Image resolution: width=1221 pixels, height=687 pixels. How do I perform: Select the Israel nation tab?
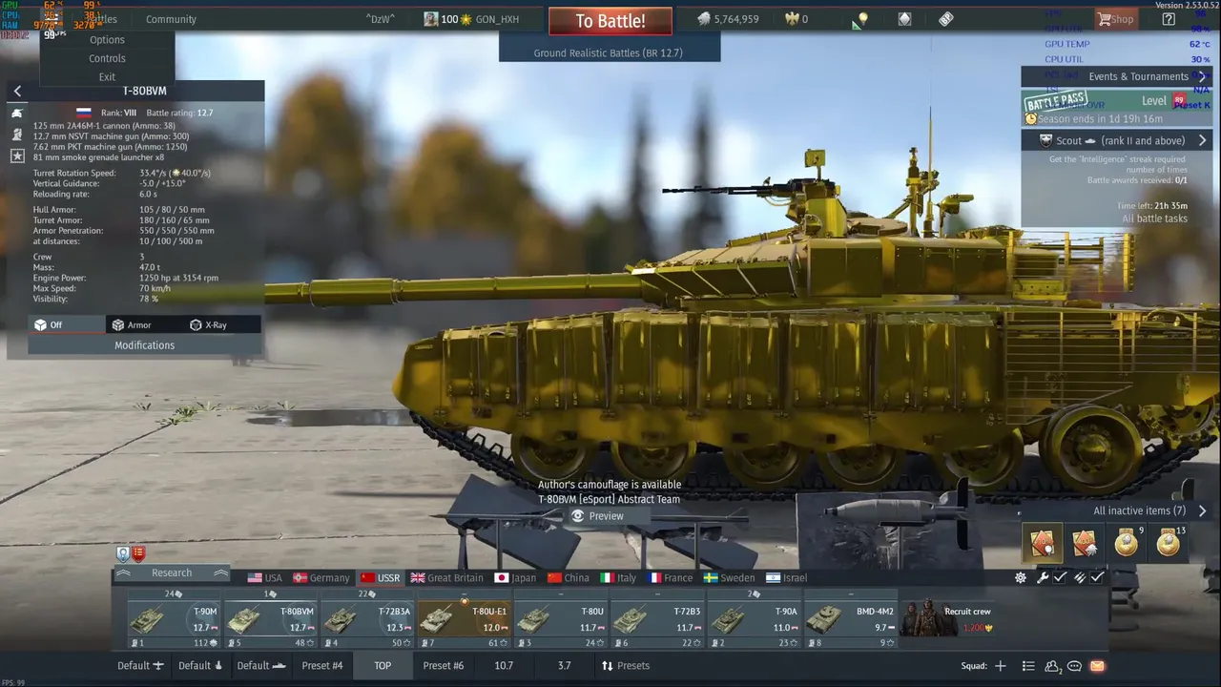coord(786,577)
